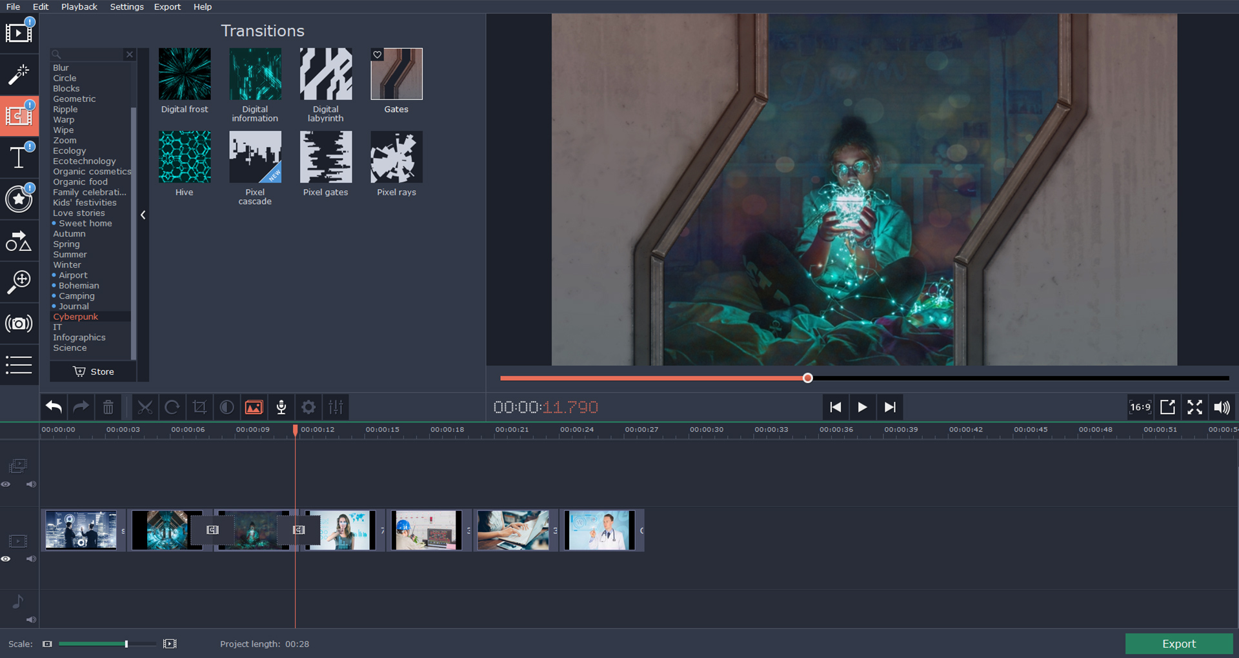
Task: Open the 16:9 aspect ratio dropdown
Action: point(1140,407)
